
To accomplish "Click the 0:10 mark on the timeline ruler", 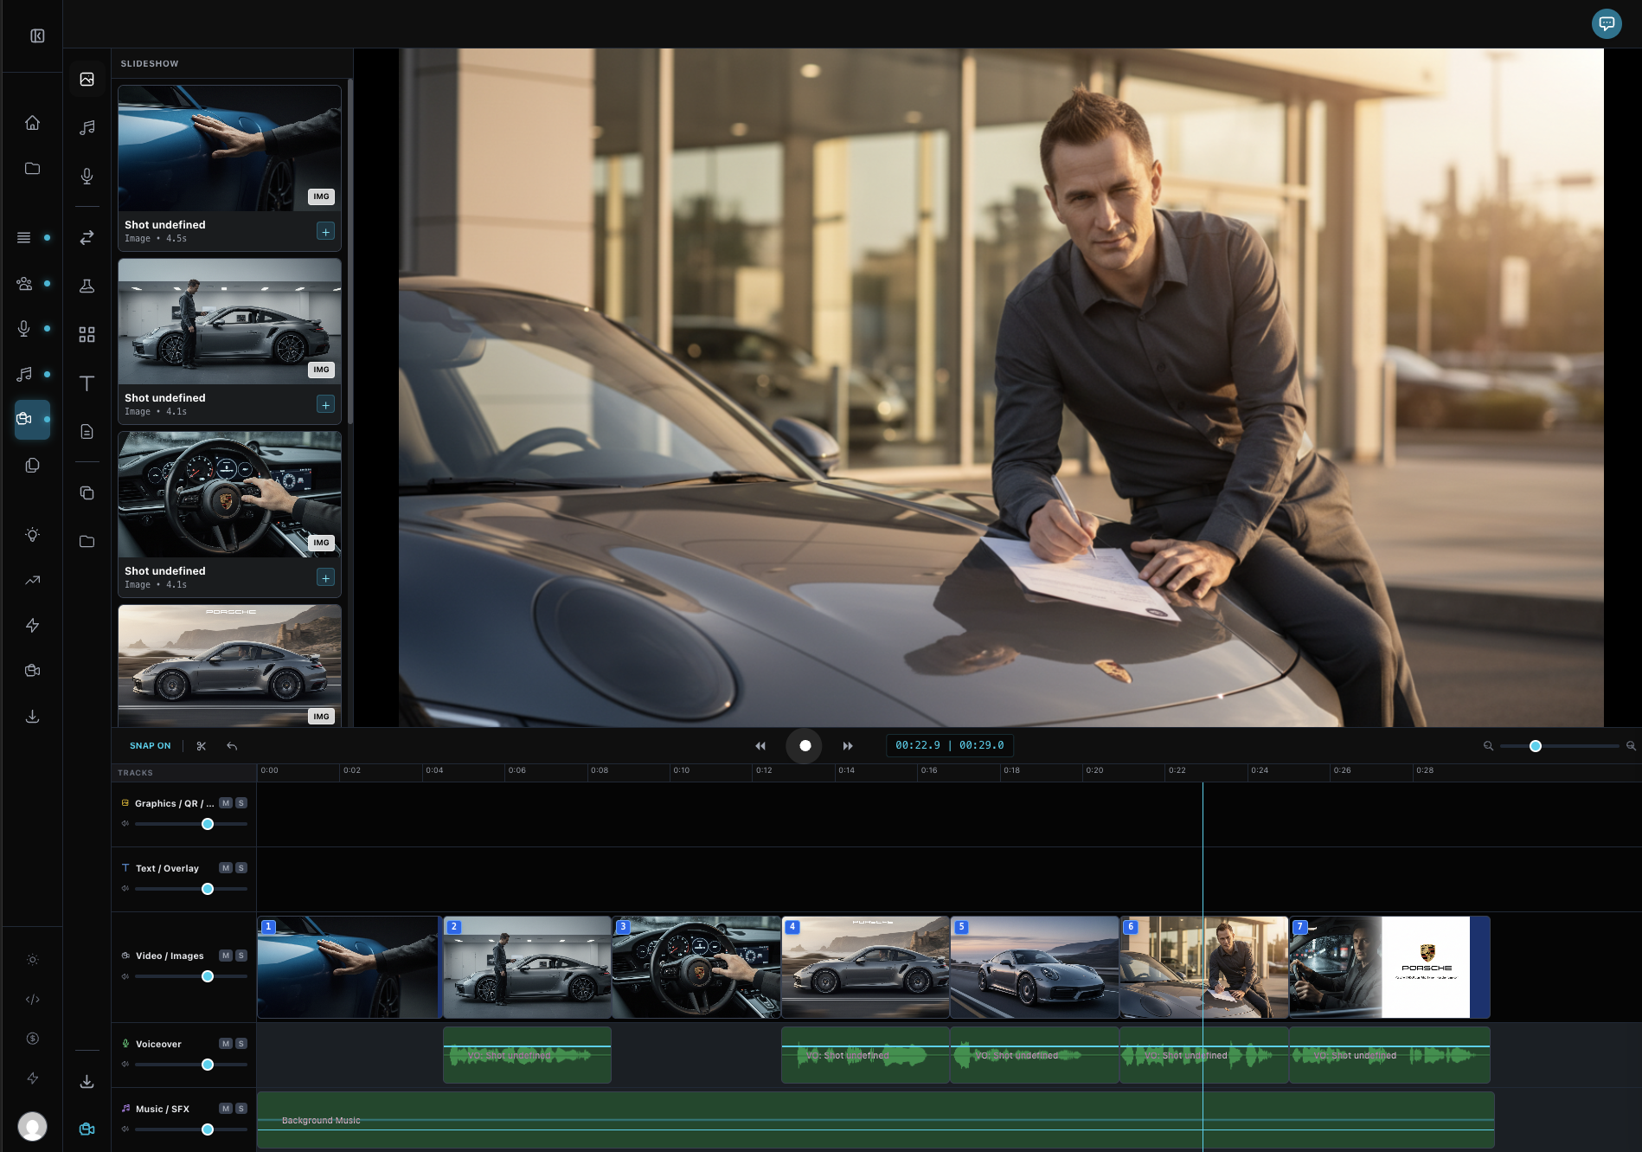I will [x=682, y=770].
